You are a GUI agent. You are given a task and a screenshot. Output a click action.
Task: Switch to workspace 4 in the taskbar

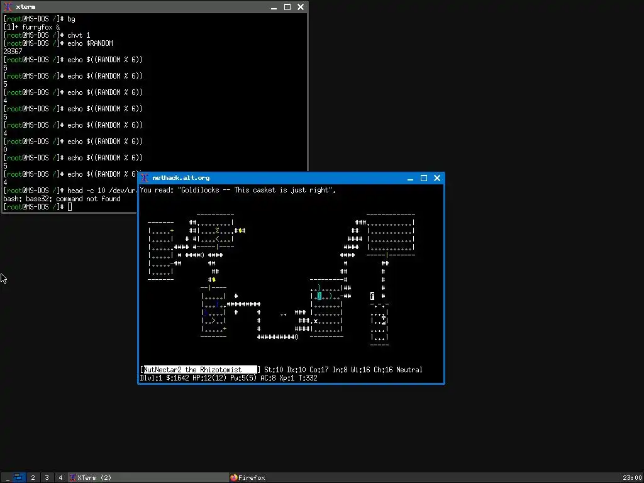[60, 478]
